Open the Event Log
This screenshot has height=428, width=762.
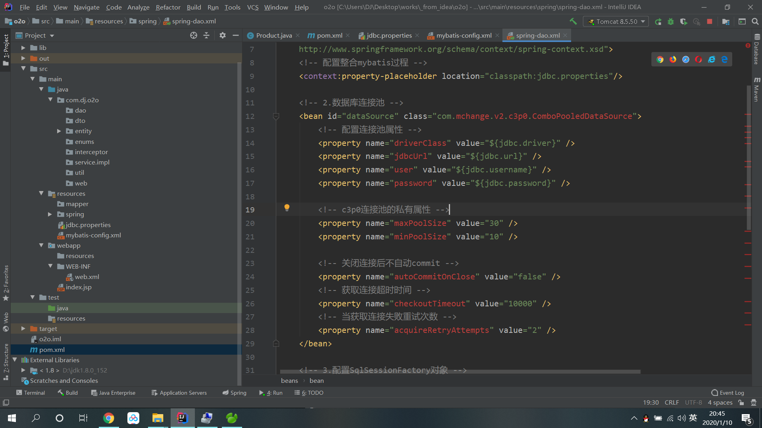pos(728,393)
